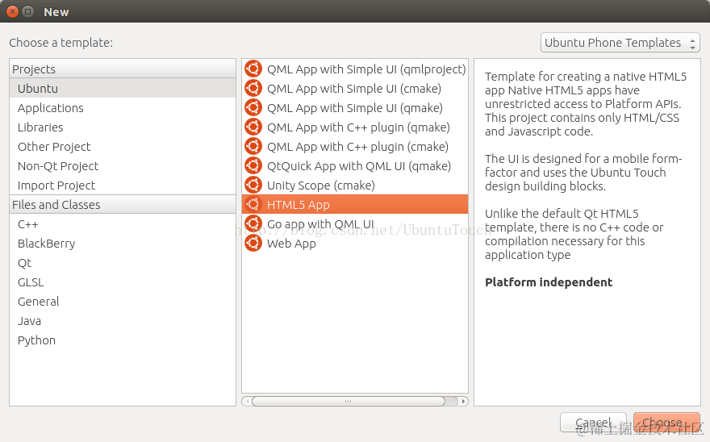
Task: Open the Ubuntu Phone Templates dropdown
Action: tap(620, 43)
